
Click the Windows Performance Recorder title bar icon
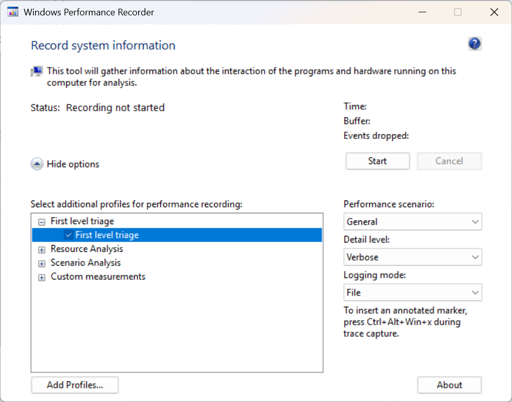[x=13, y=12]
